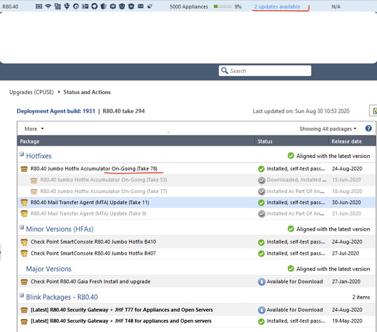The image size is (377, 332).
Task: Click starred package icon for SmartConsole B410
Action: click(x=24, y=242)
